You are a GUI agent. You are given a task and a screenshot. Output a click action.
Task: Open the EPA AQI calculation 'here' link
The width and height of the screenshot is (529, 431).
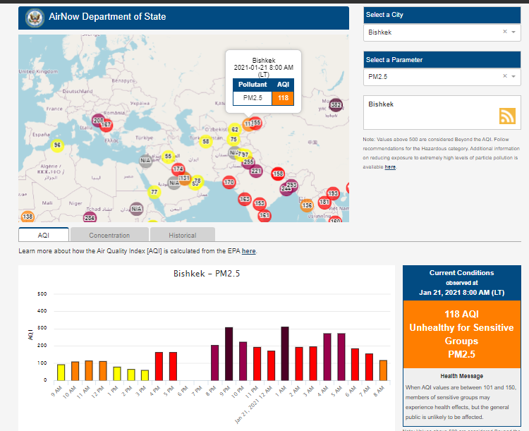coord(249,251)
